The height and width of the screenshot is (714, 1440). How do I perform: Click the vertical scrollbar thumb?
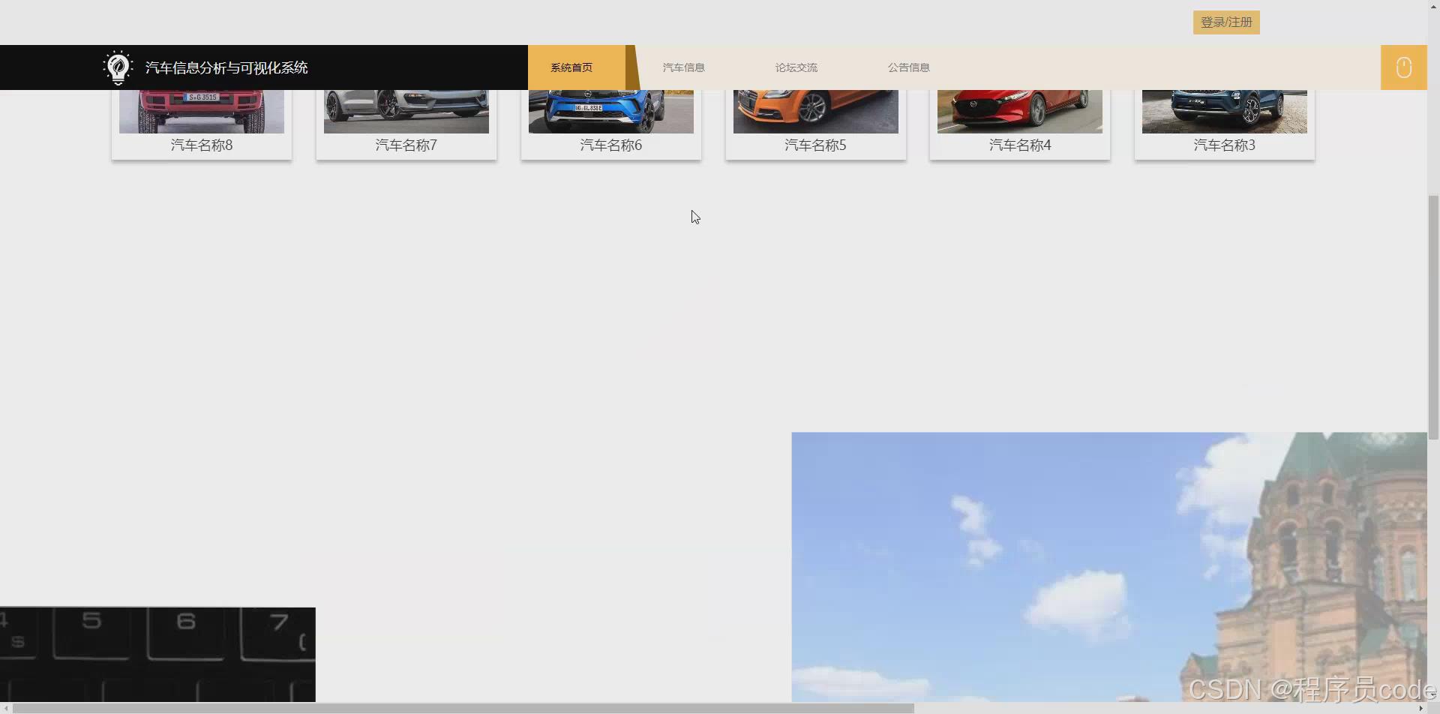click(1433, 317)
